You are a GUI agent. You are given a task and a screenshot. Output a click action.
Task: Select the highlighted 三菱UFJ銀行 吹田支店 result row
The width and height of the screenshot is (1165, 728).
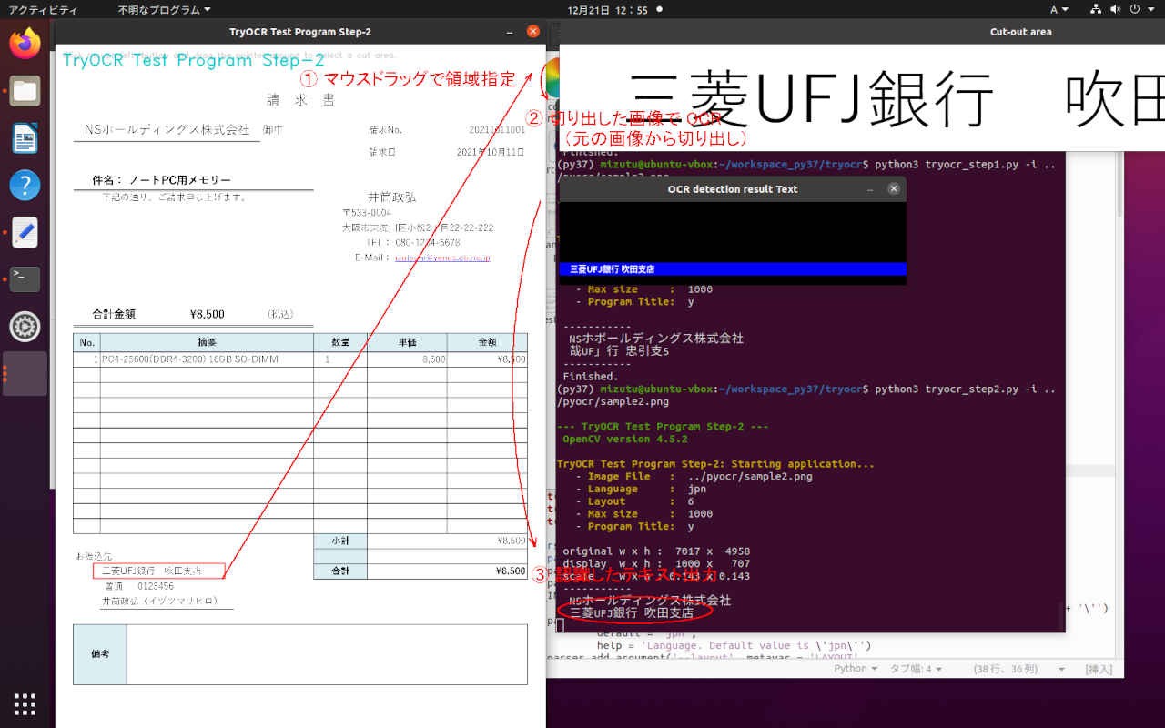coord(732,269)
